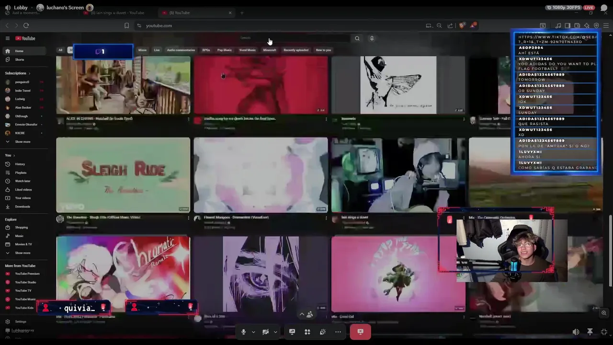The height and width of the screenshot is (345, 613).
Task: Open camera device dropdown arrow
Action: point(275,332)
